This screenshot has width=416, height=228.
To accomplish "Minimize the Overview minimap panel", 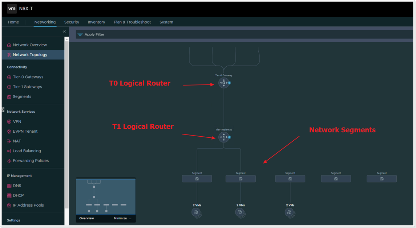I will click(x=122, y=219).
